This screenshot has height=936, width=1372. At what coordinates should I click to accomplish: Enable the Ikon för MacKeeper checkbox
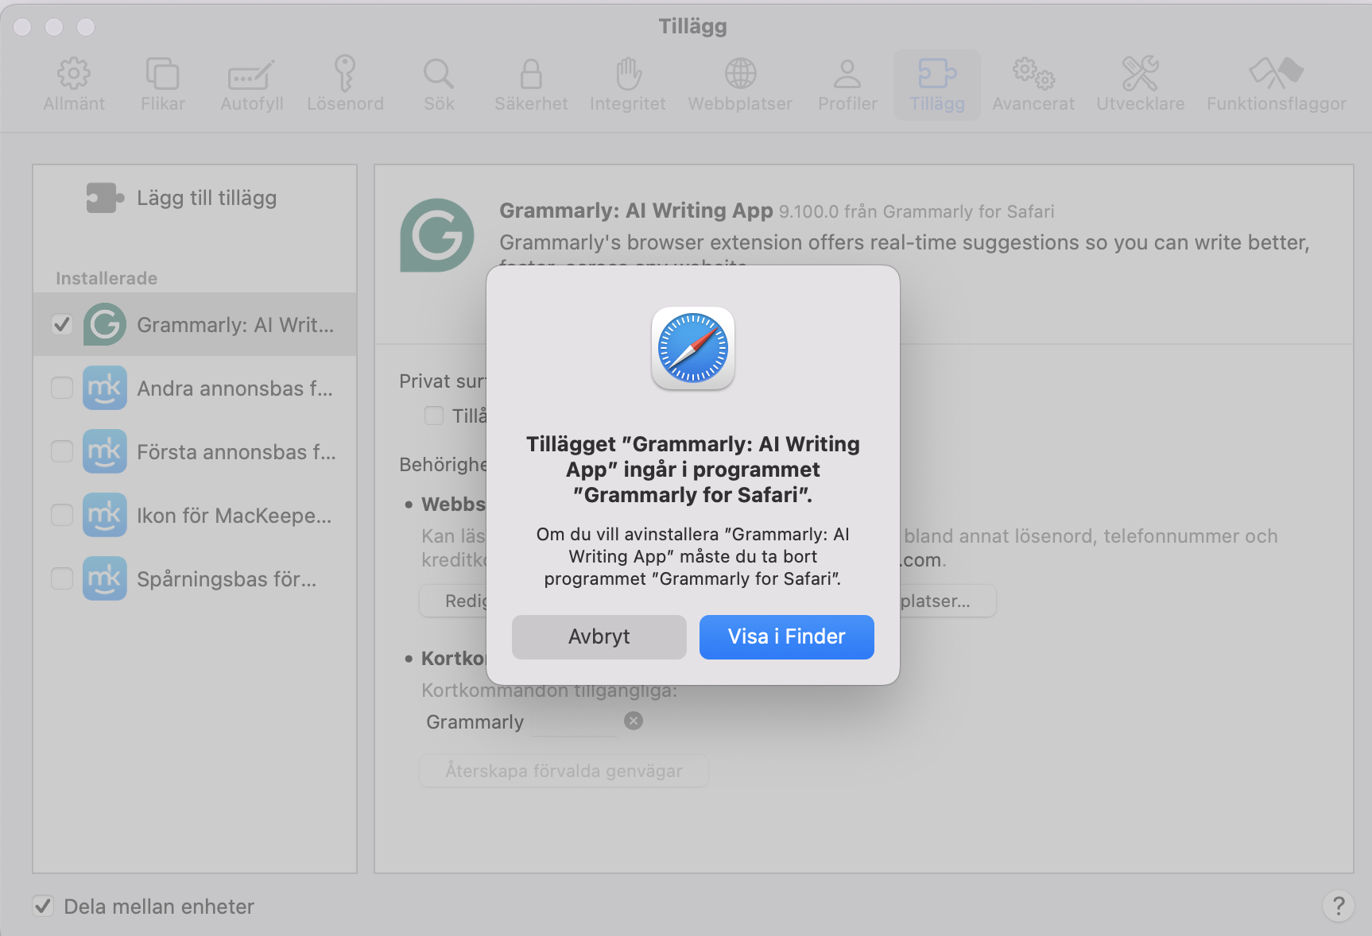coord(62,515)
